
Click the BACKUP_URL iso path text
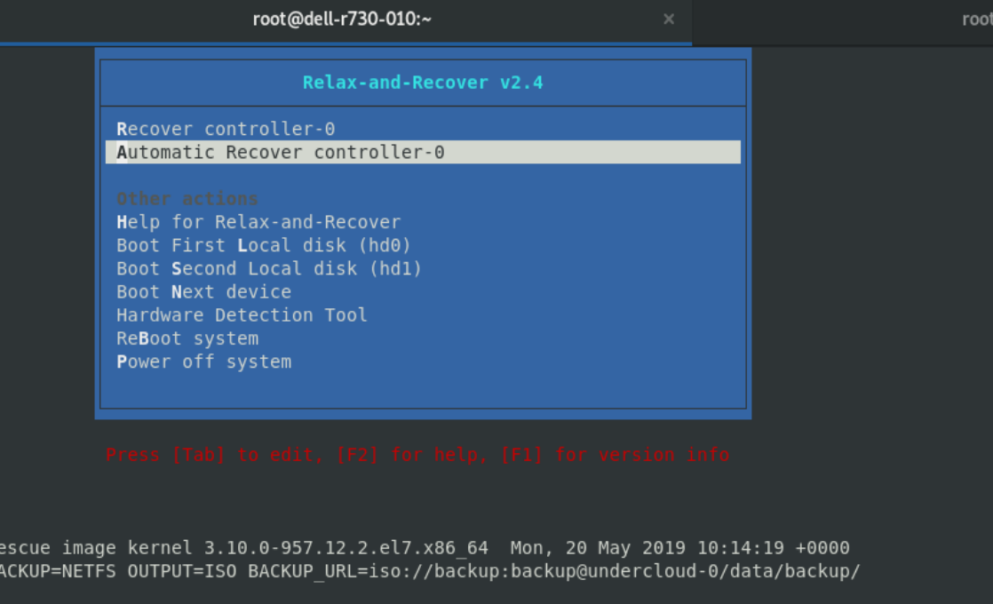point(554,572)
